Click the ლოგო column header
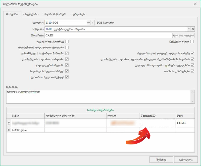This screenshot has height=166, width=201. (x=123, y=116)
